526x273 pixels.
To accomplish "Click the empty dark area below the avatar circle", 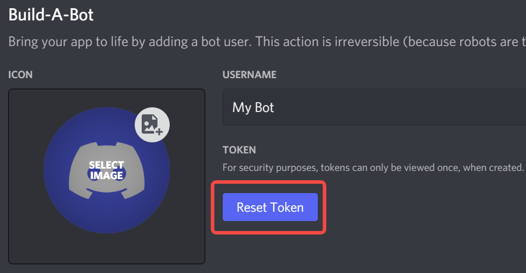I will [107, 249].
